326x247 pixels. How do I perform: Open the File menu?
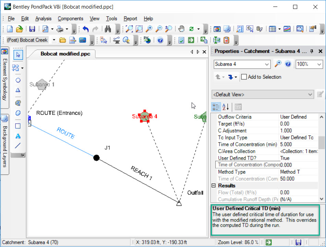coord(11,19)
